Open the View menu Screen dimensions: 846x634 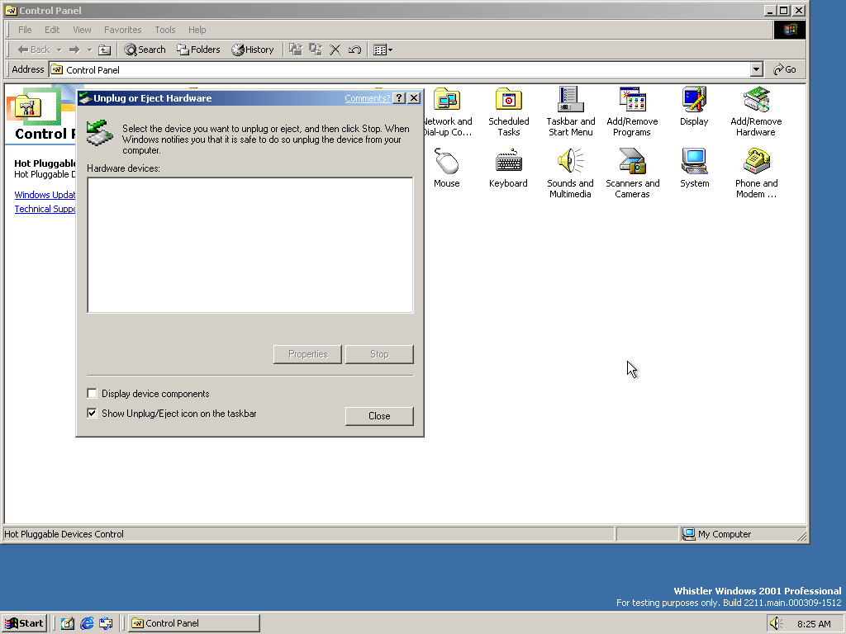click(x=82, y=30)
